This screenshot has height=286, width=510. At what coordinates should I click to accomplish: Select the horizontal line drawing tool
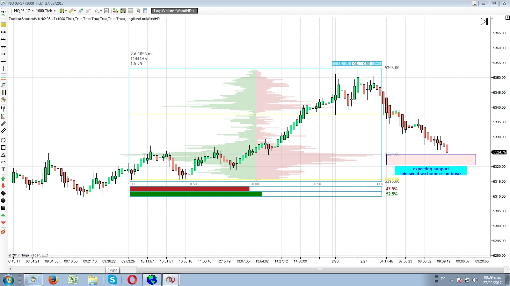click(x=3, y=61)
